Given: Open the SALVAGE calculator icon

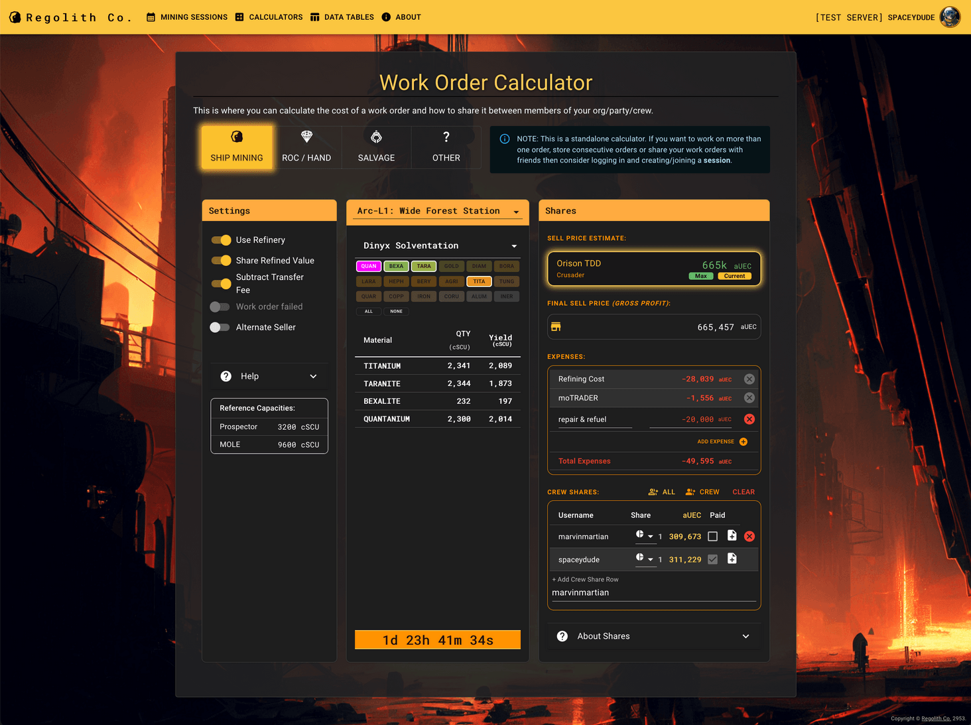Looking at the screenshot, I should (x=376, y=137).
